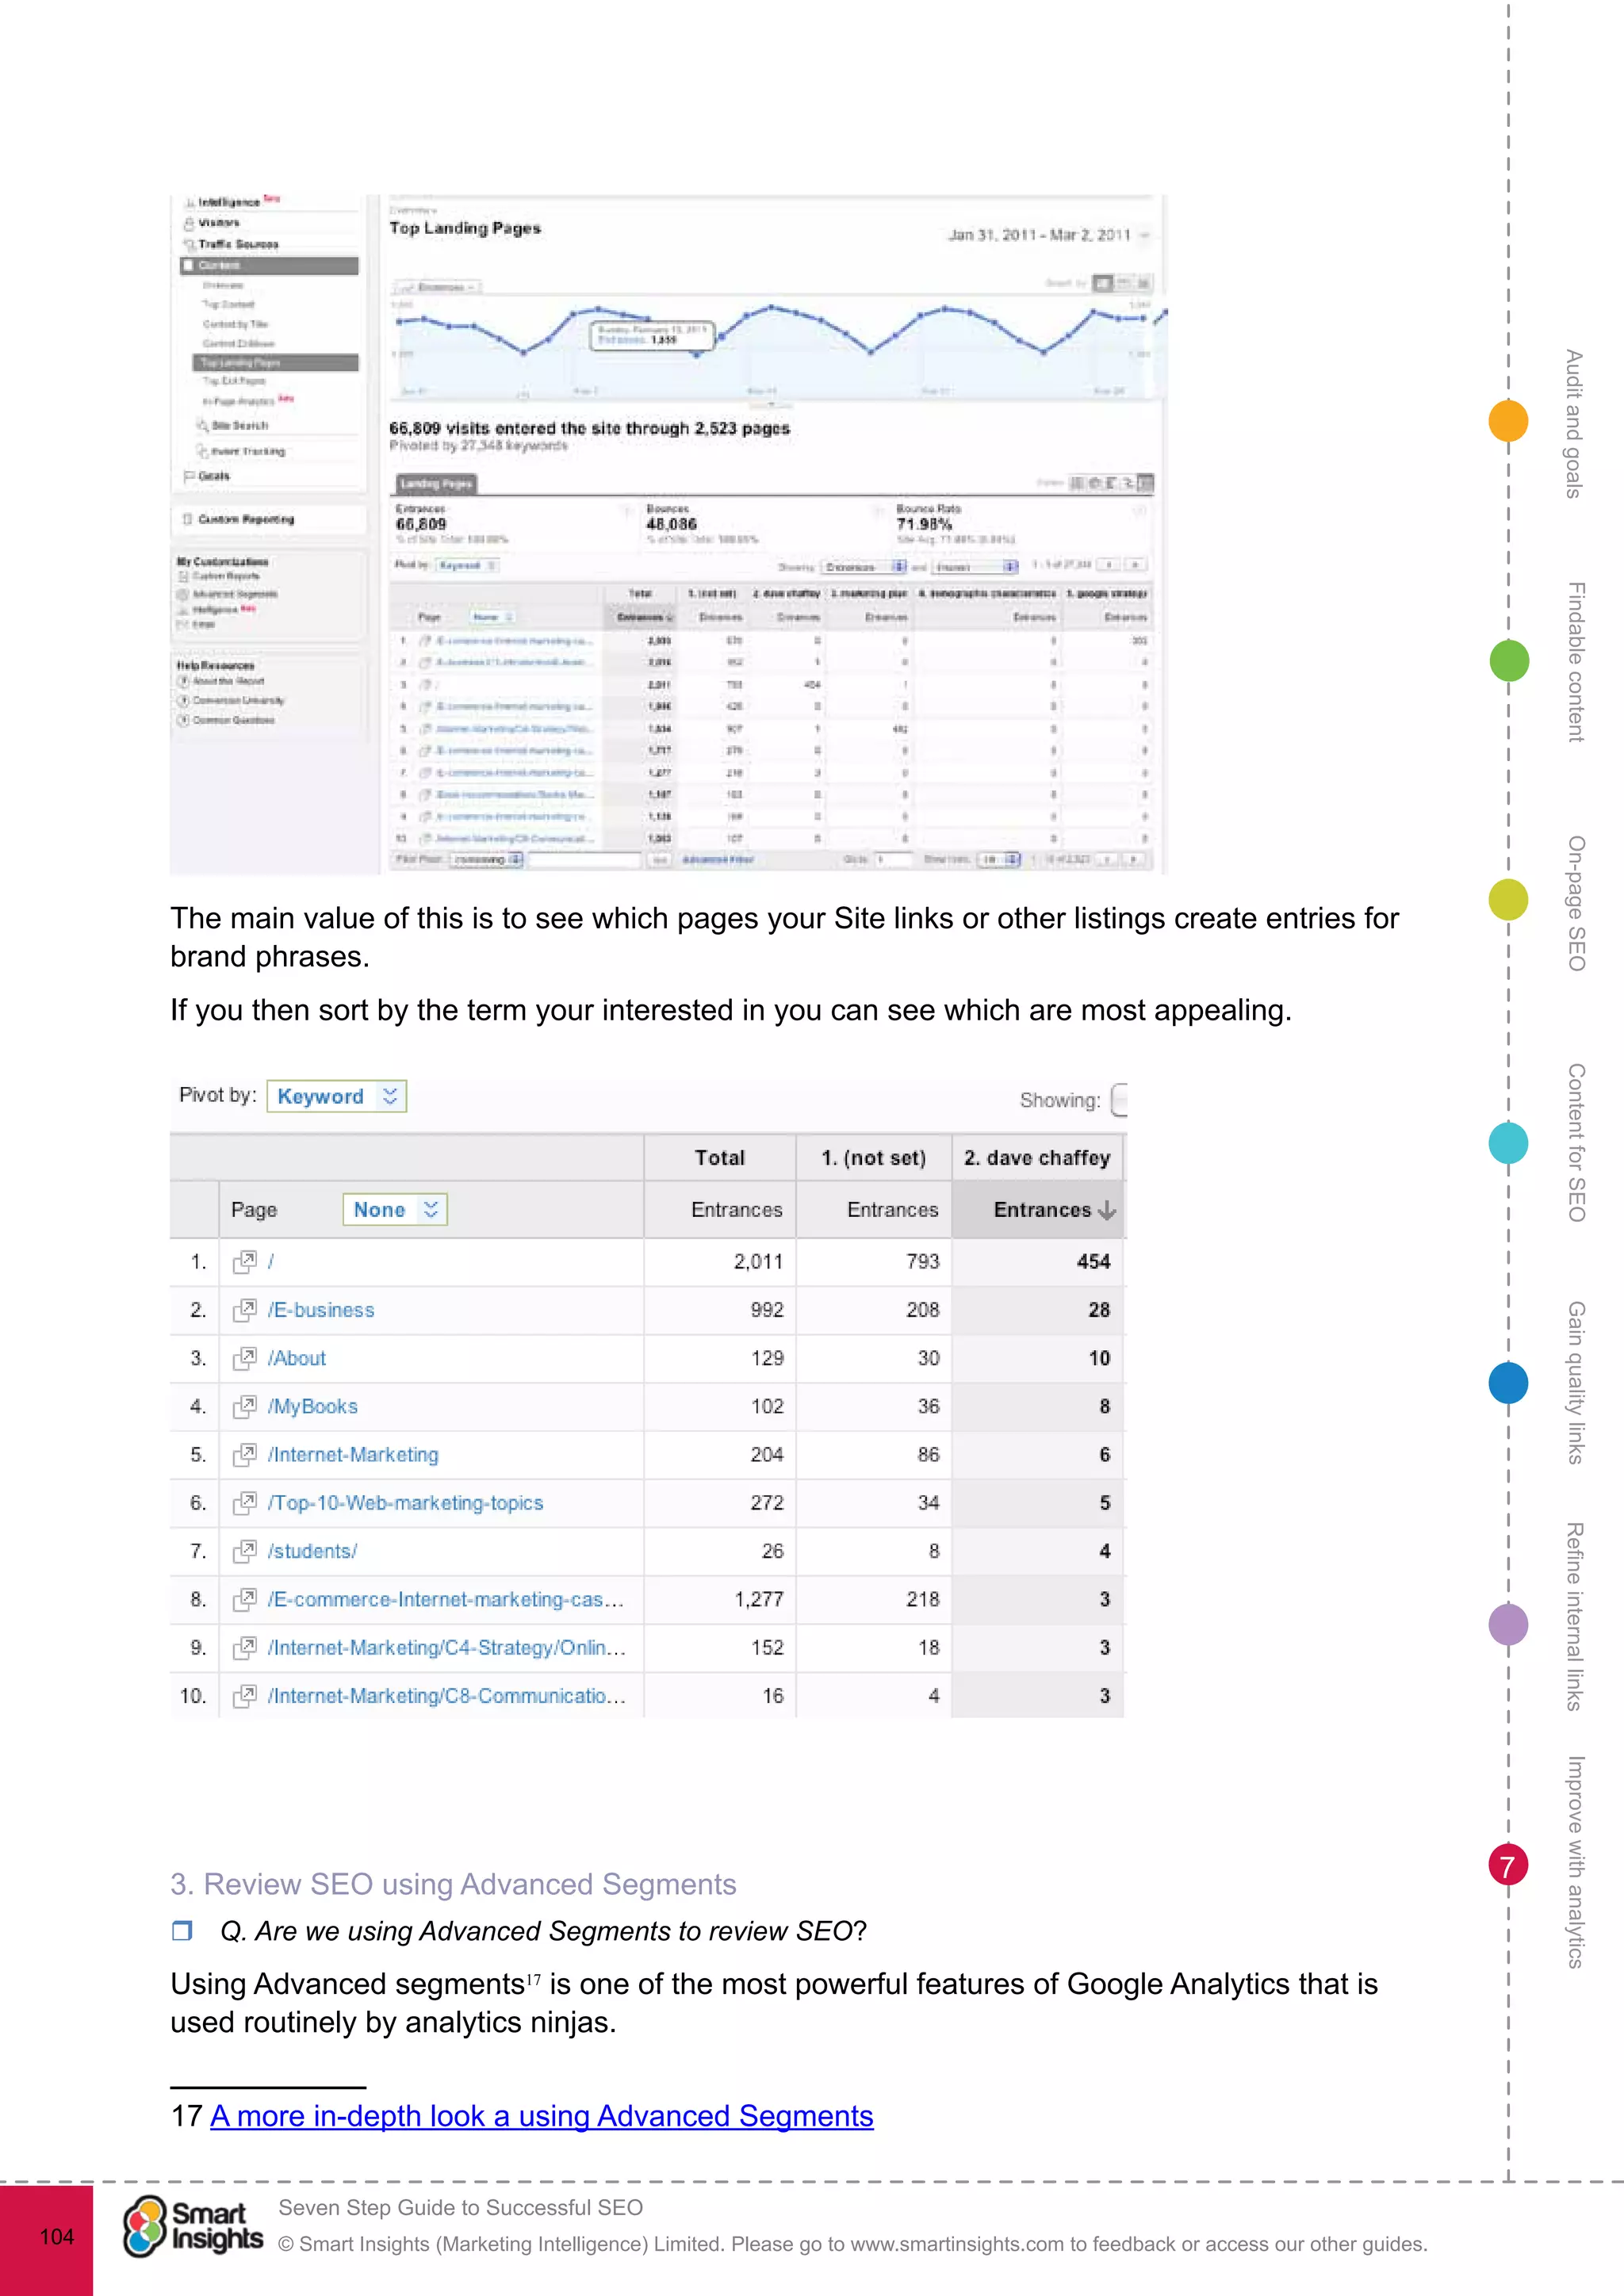The height and width of the screenshot is (2296, 1624).
Task: Open the /Internet-Marketing/C8-Communicatio… link
Action: tap(447, 1696)
